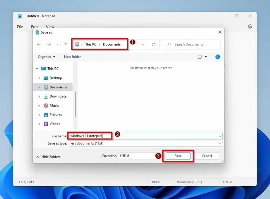Expand the Pictures tree node
270x199 pixels.
[x=39, y=115]
